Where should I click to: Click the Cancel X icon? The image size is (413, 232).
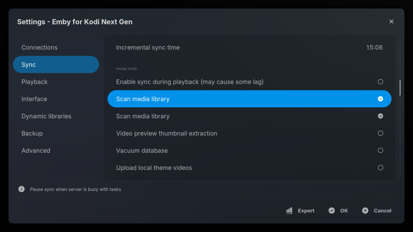coord(365,211)
